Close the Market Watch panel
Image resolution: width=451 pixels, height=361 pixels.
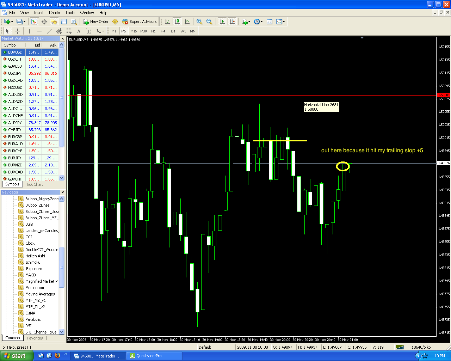63,39
